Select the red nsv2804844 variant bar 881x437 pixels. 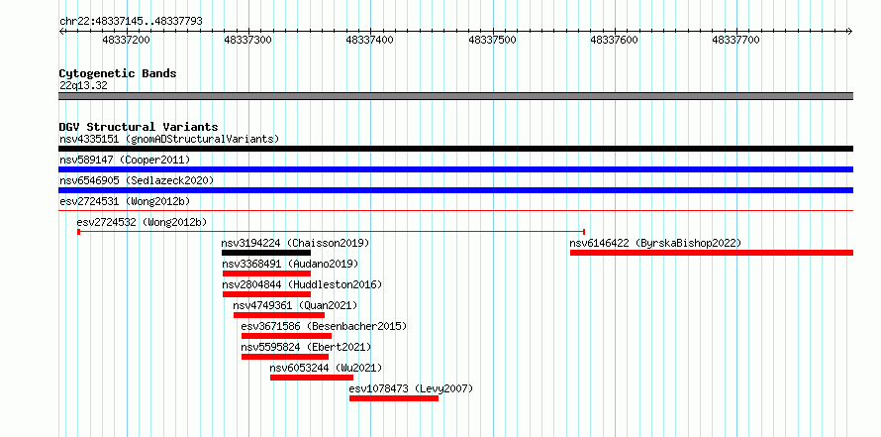click(266, 294)
